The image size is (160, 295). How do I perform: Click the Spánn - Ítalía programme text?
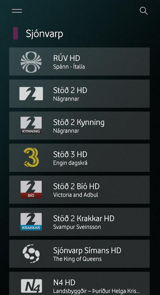pos(69,67)
